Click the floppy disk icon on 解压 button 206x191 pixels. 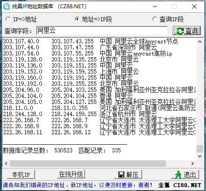[x=121, y=175]
